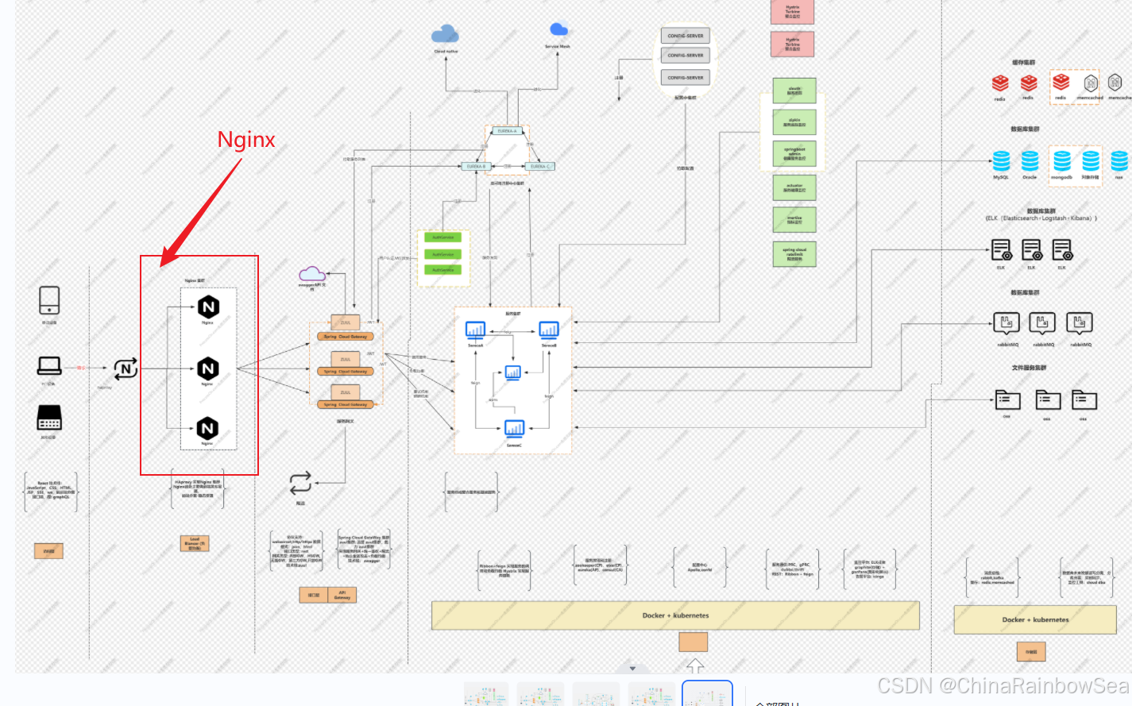Viewport: 1132px width, 706px height.
Task: Click the Service Mesh cloud icon
Action: [x=558, y=30]
